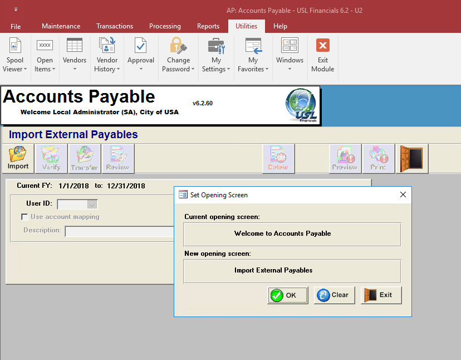Screen dimensions: 461x360
Task: Click the Change Password padlock icon
Action: (x=178, y=45)
